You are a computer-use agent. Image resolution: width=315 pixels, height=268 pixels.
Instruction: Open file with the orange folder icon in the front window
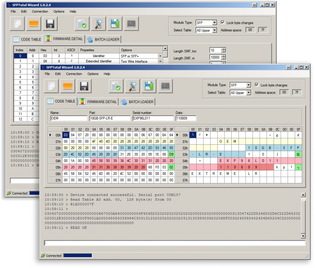pyautogui.click(x=67, y=86)
